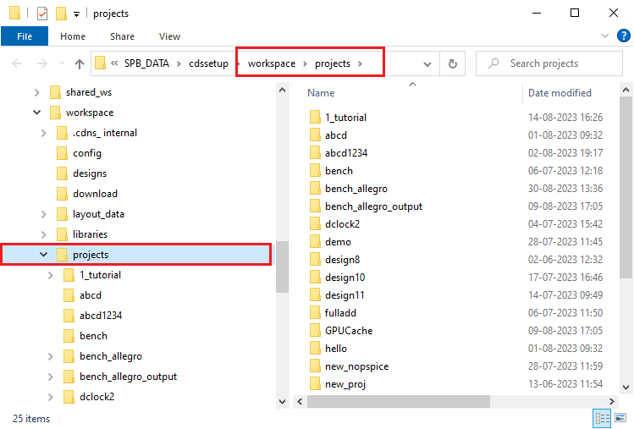Expand the ribbon with the chevron
634x429 pixels.
[604, 36]
